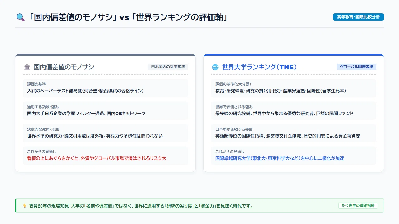The width and height of the screenshot is (399, 224).
Task: Click the magnifying glass icon in title
Action: [x=20, y=17]
